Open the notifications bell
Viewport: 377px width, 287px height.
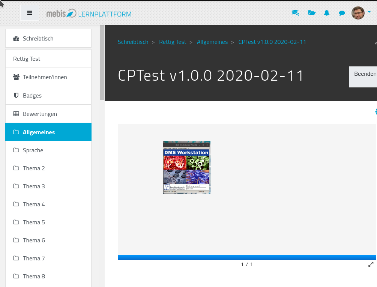pos(326,13)
